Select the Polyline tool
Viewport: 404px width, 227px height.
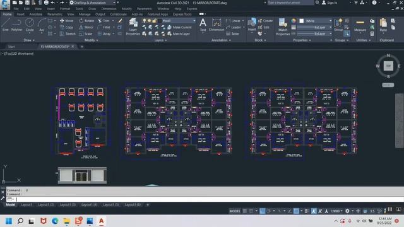[16, 25]
